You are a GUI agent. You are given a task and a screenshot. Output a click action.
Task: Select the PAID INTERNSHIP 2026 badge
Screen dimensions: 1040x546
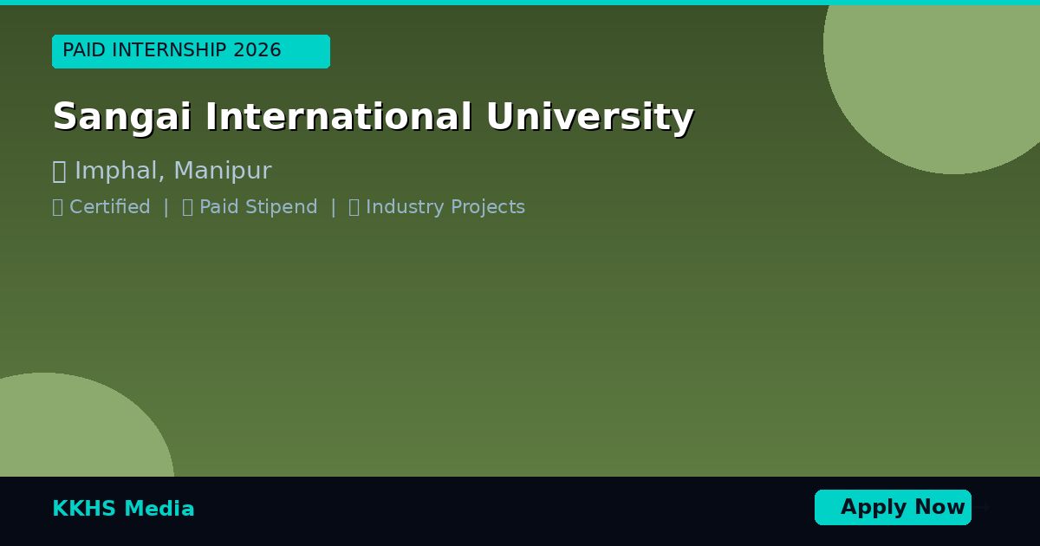point(191,51)
